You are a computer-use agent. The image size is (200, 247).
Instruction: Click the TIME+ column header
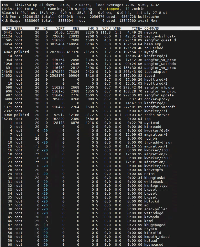(x=136, y=28)
